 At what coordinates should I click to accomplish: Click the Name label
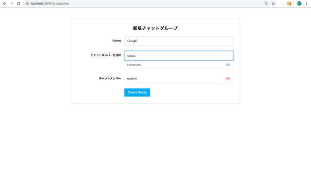click(117, 41)
